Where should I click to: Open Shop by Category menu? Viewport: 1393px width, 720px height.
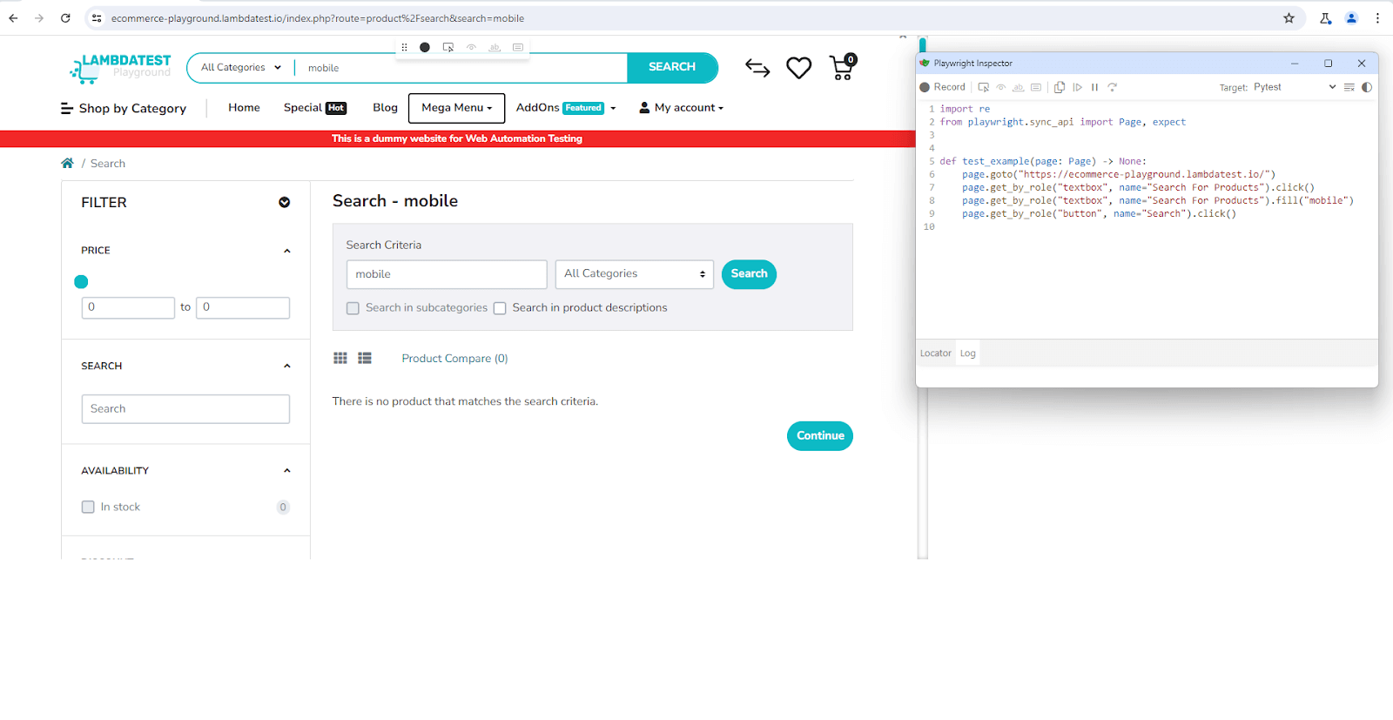124,108
